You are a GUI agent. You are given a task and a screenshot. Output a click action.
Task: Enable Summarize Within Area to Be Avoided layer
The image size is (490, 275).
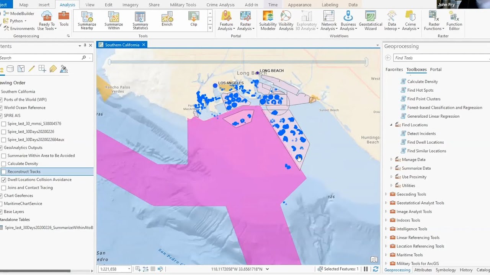[x=4, y=156]
